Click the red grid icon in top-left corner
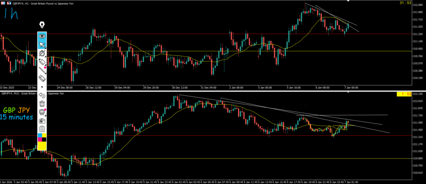Image resolution: width=426 pixels, height=184 pixels. click(3, 3)
